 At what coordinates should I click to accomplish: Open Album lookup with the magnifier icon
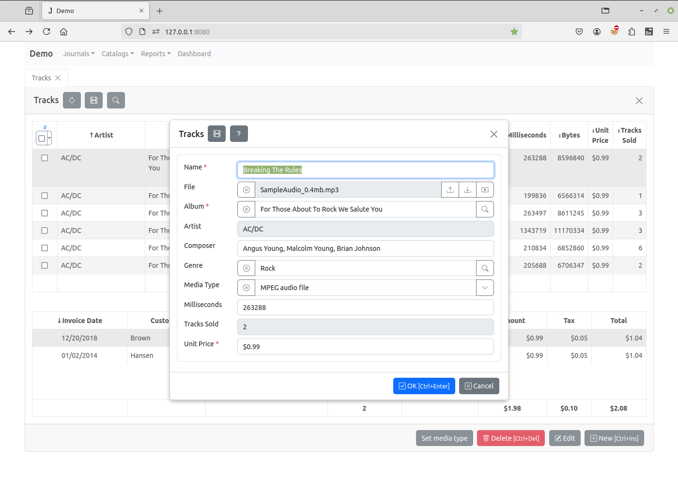pos(485,209)
